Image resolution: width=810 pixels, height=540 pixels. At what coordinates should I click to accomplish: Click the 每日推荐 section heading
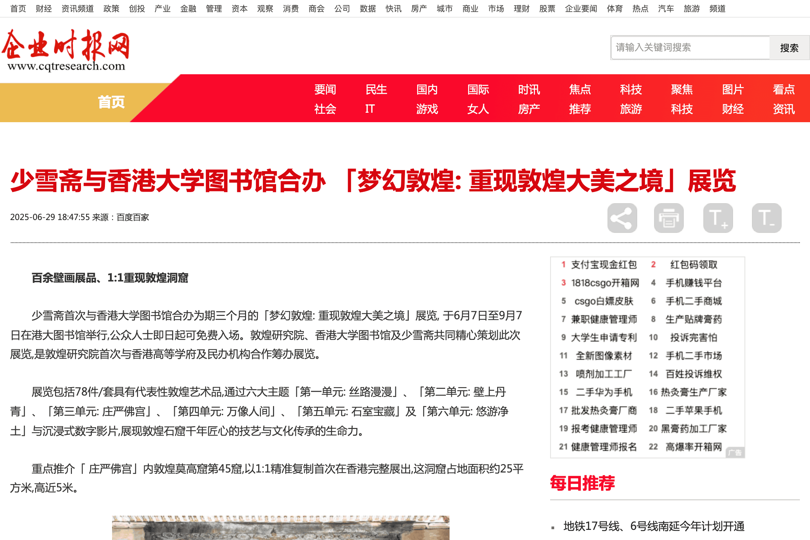pyautogui.click(x=583, y=483)
